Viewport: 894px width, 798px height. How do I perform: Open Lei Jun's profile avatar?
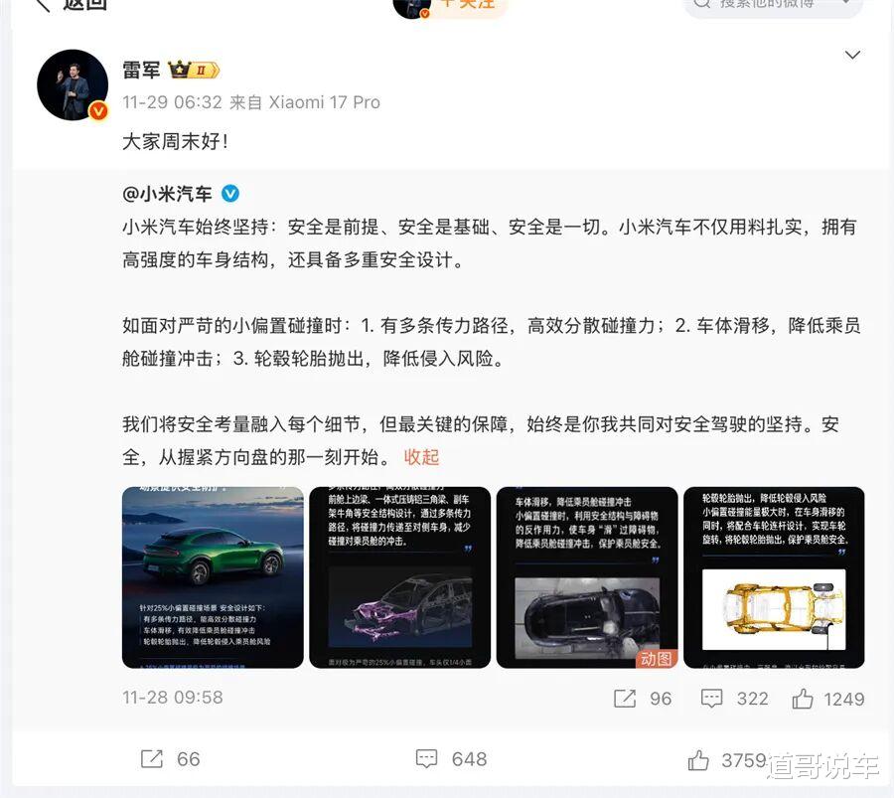click(x=73, y=85)
